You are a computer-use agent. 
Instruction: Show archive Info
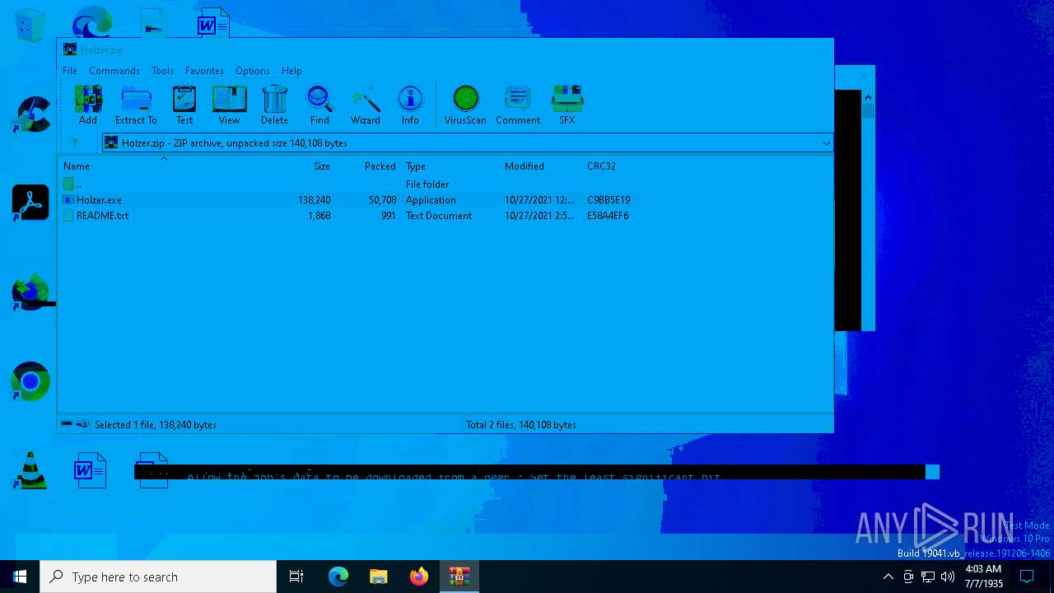pyautogui.click(x=410, y=104)
